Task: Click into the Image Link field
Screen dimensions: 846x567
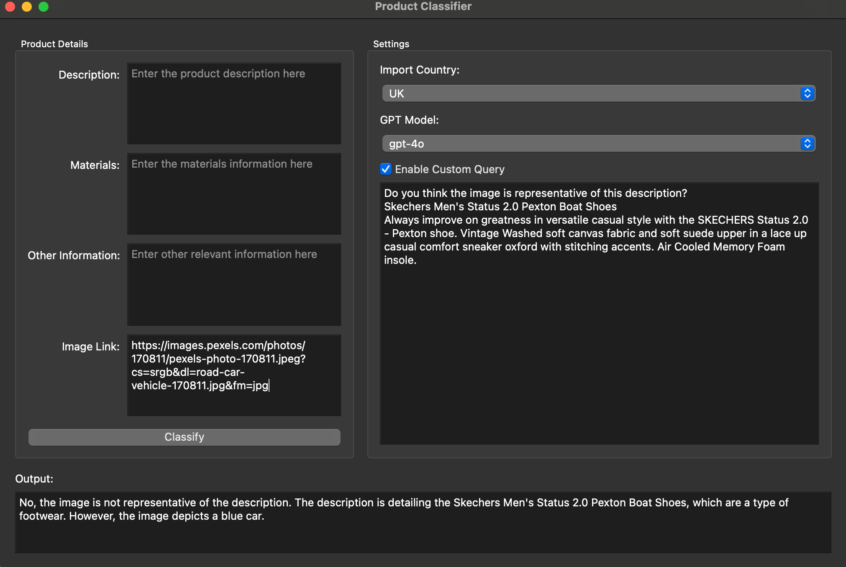Action: (x=234, y=375)
